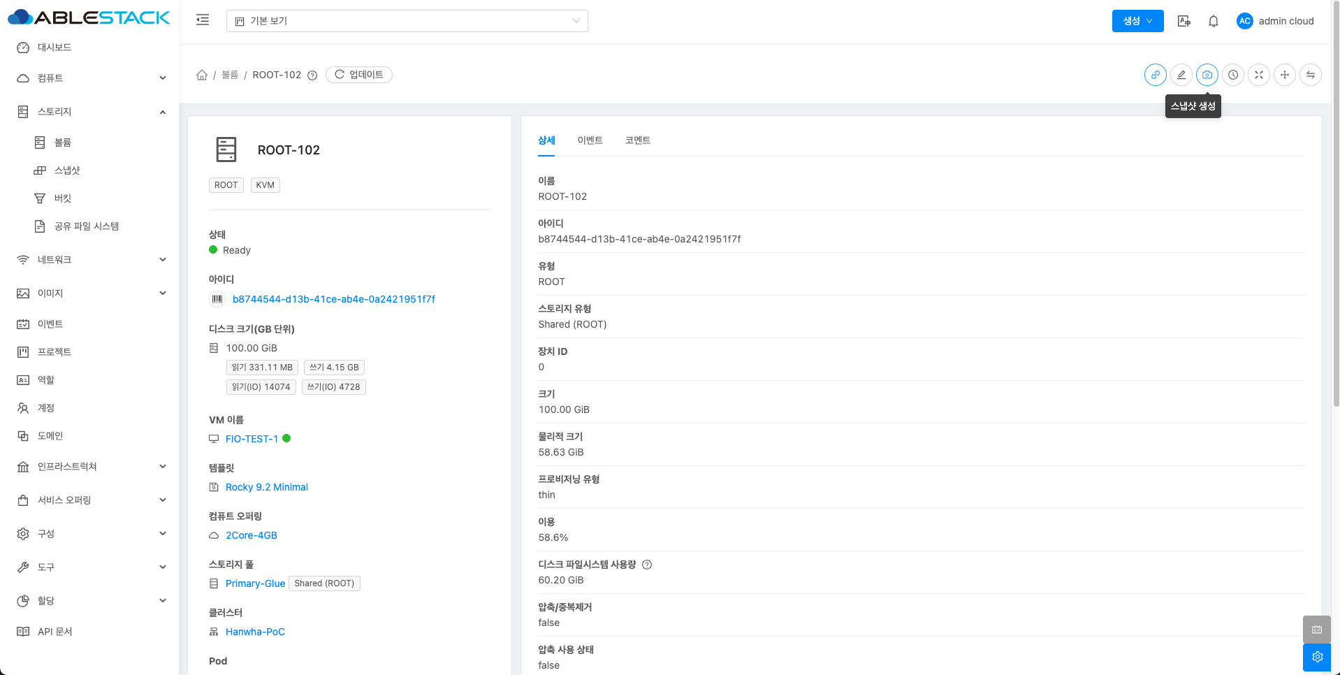This screenshot has width=1340, height=675.
Task: Click the swap arrows icon in toolbar
Action: (1310, 75)
